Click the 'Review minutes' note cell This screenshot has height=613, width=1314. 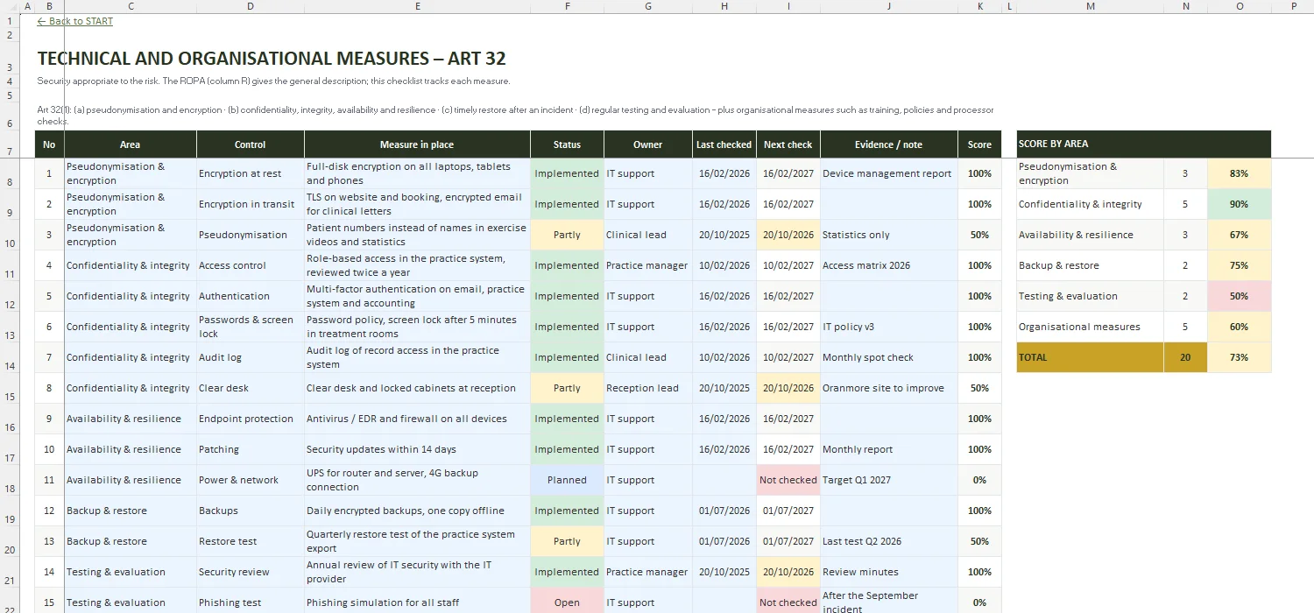[x=888, y=572]
